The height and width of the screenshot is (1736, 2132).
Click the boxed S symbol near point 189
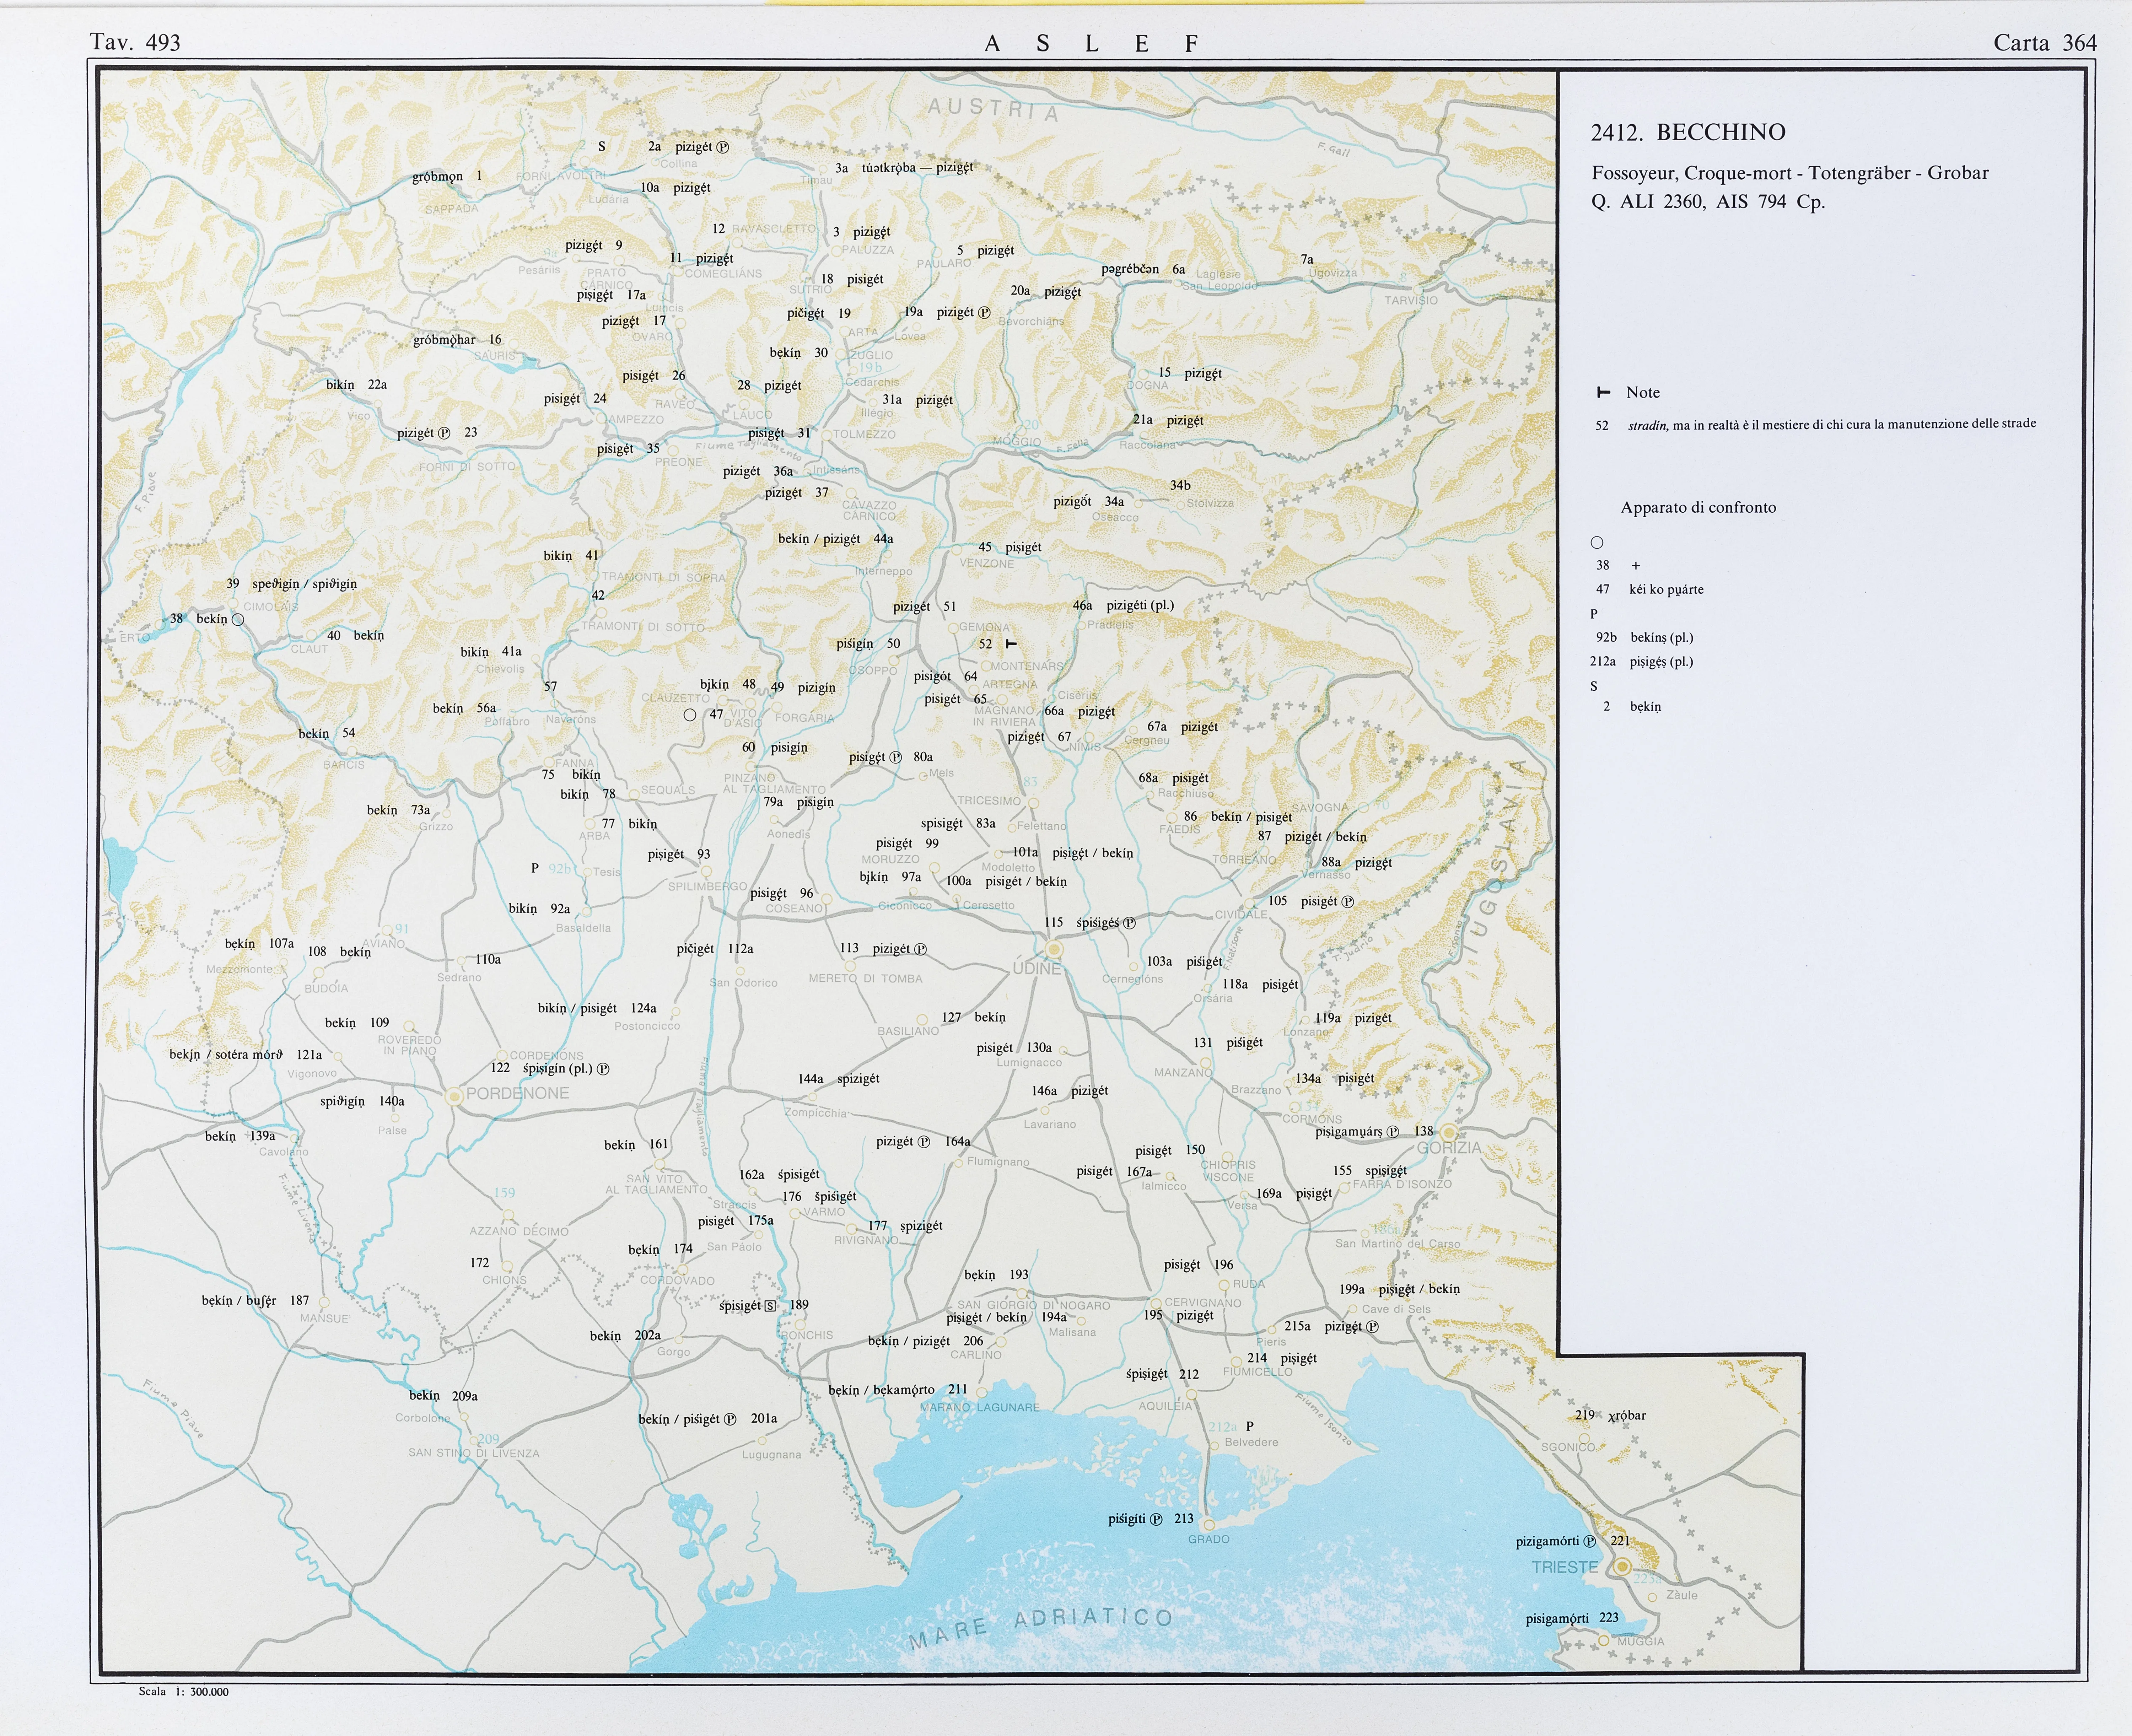pos(770,1306)
